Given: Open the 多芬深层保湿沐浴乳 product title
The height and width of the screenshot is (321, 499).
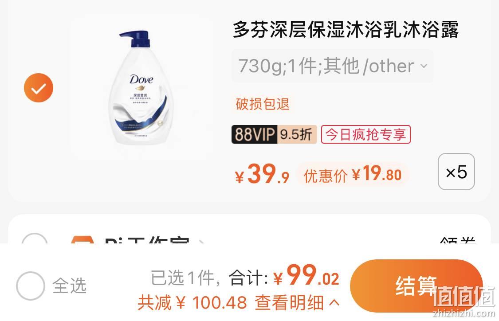Looking at the screenshot, I should pyautogui.click(x=346, y=29).
